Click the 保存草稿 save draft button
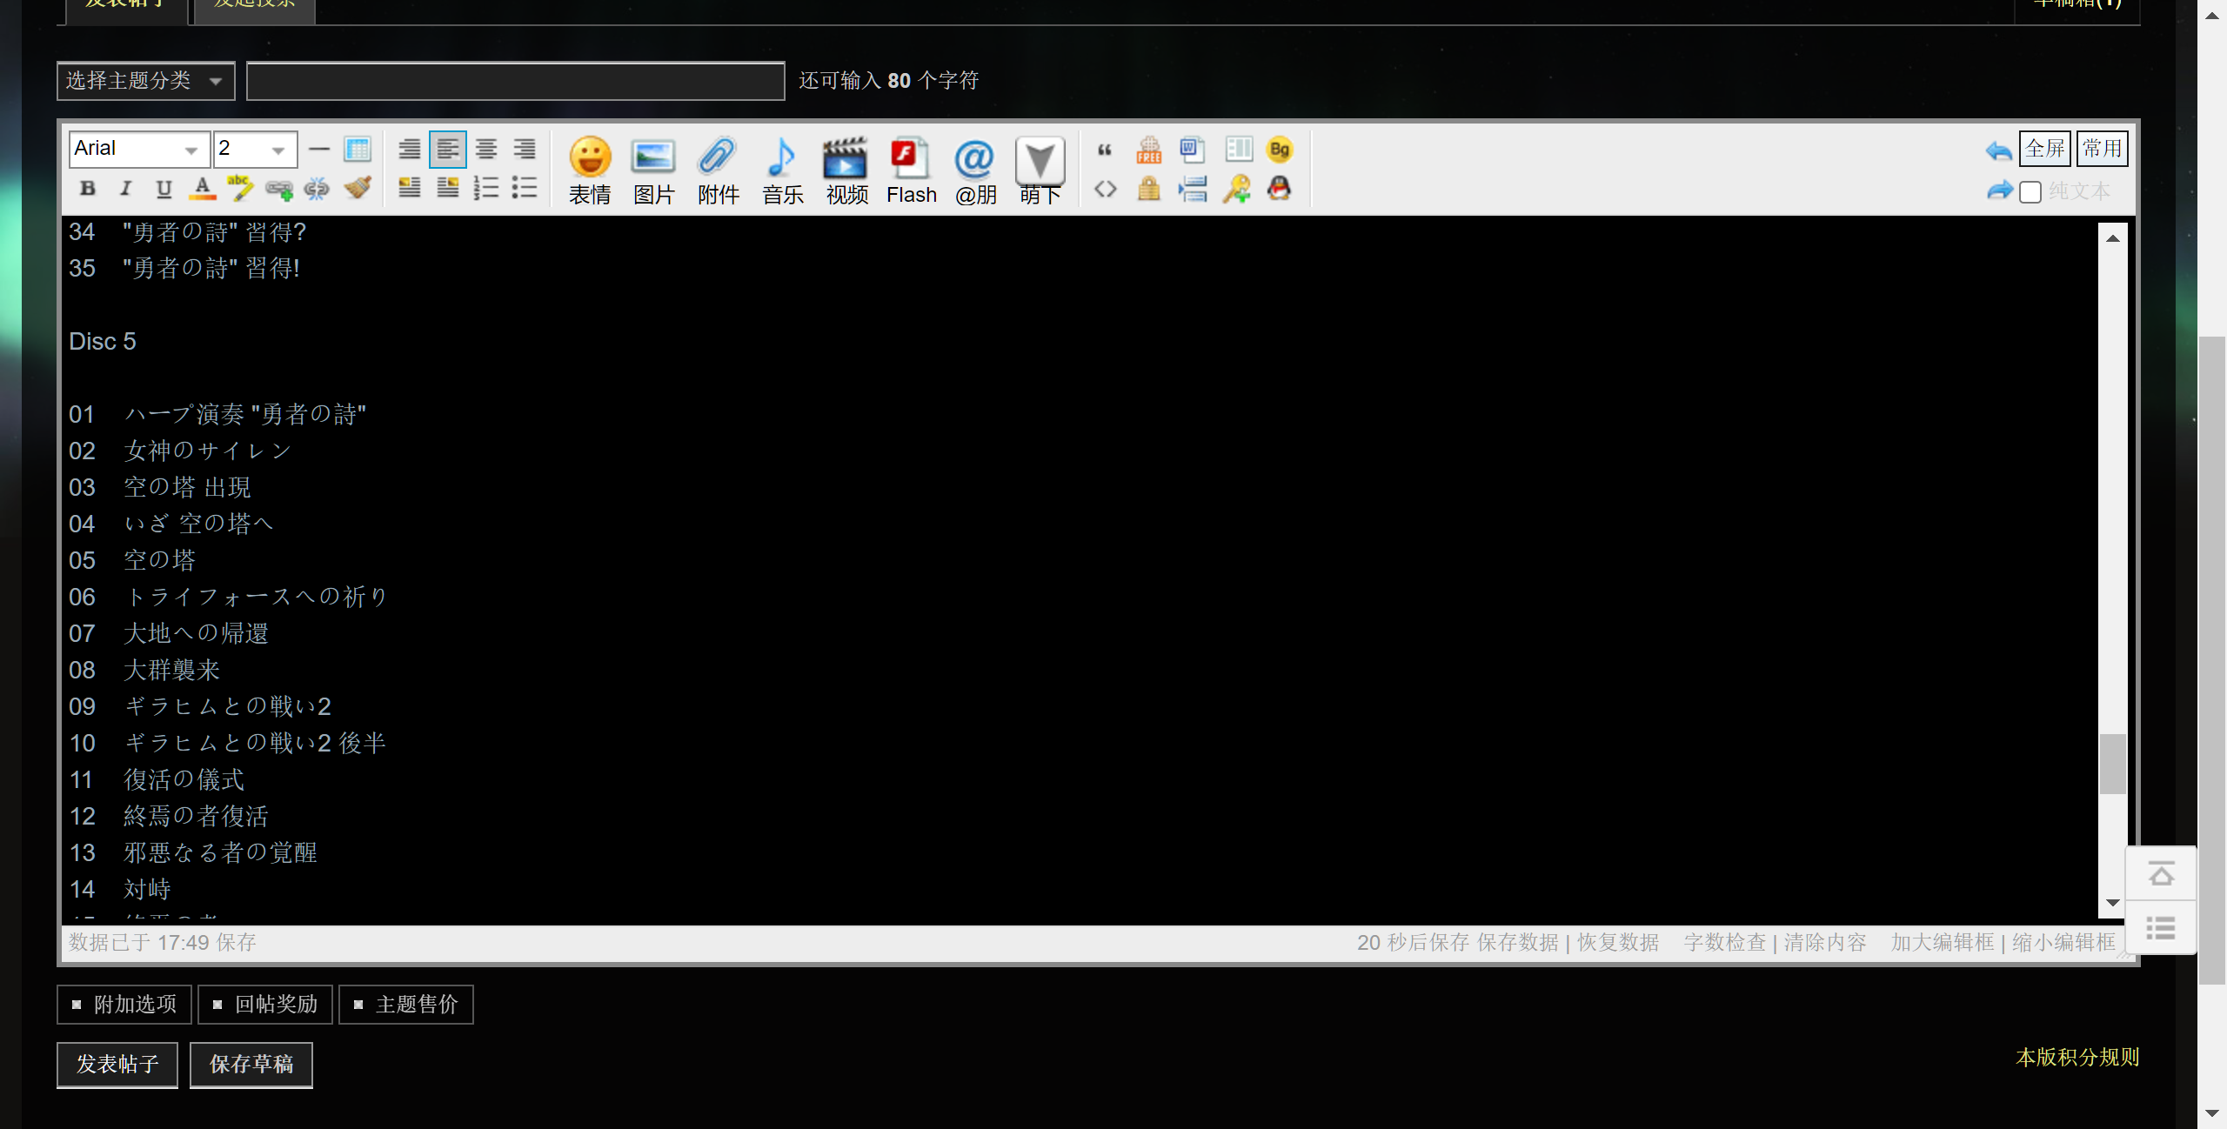 point(251,1065)
